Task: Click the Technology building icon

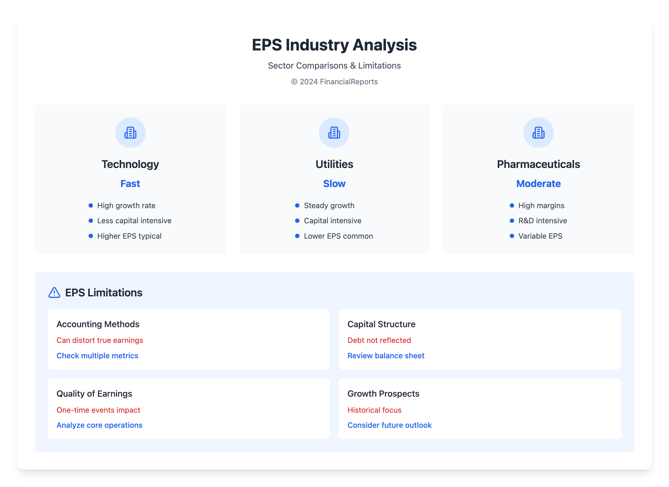Action: (130, 133)
